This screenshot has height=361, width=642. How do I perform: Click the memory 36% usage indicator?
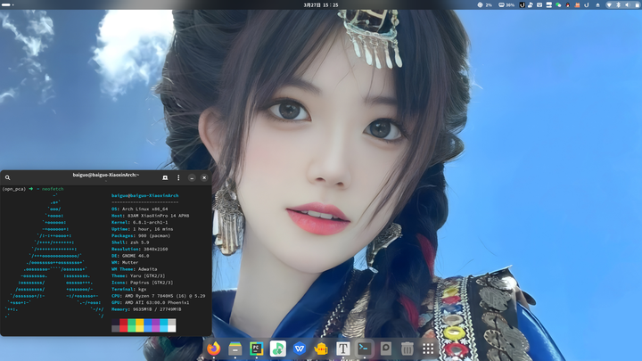[x=506, y=5]
